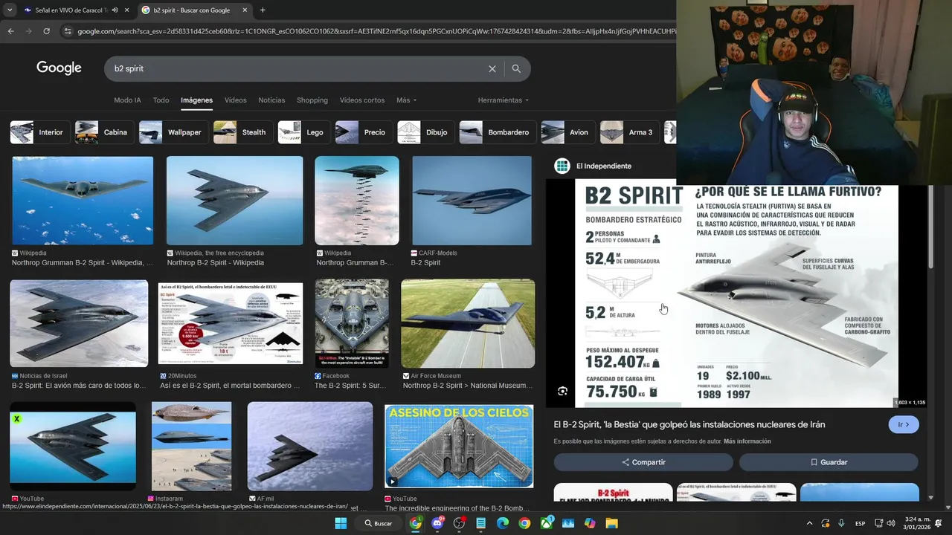Open Notepad from the taskbar
Viewport: 952px width, 535px height.
click(480, 523)
